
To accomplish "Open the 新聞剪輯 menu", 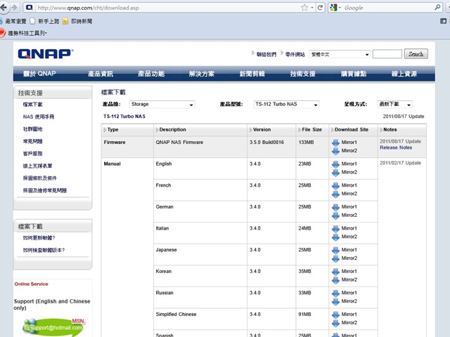I will (252, 74).
